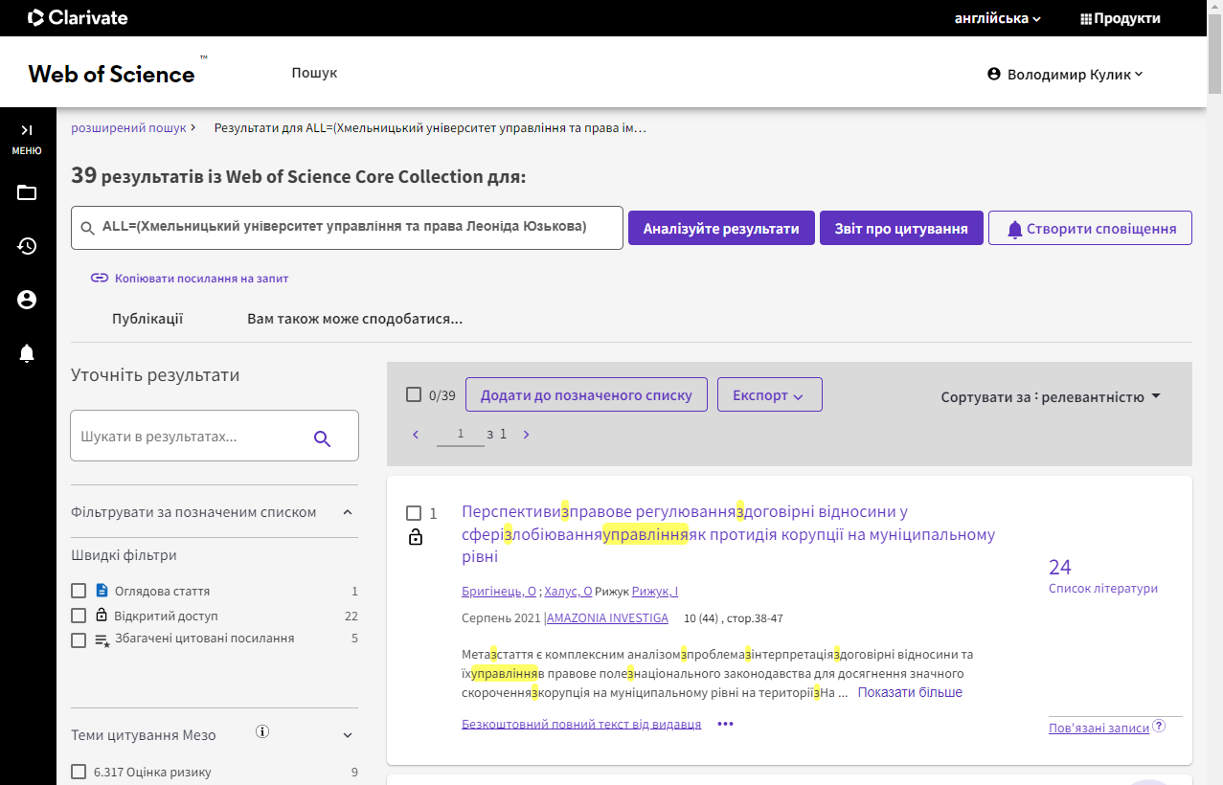1223x785 pixels.
Task: Open the sidebar profile icon
Action: 27,300
